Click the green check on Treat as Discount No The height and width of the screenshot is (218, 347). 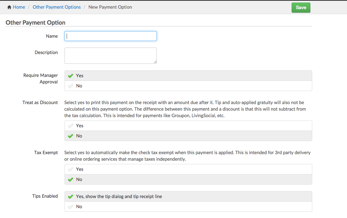click(71, 136)
